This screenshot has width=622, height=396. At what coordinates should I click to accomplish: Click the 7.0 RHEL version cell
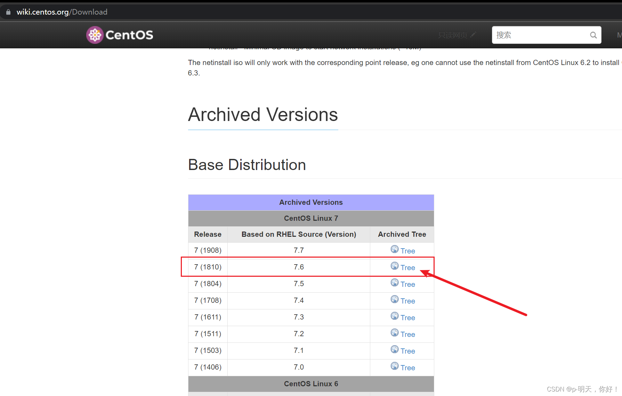tap(299, 367)
